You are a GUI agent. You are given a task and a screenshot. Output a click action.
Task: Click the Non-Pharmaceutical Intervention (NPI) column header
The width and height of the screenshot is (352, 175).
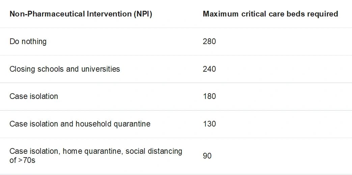point(81,14)
